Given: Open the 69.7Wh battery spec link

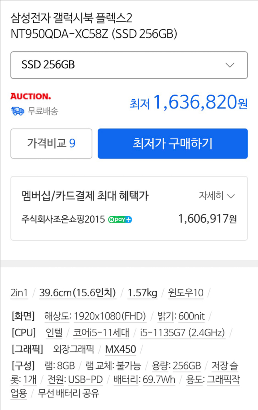Looking at the screenshot, I should click(x=158, y=380).
